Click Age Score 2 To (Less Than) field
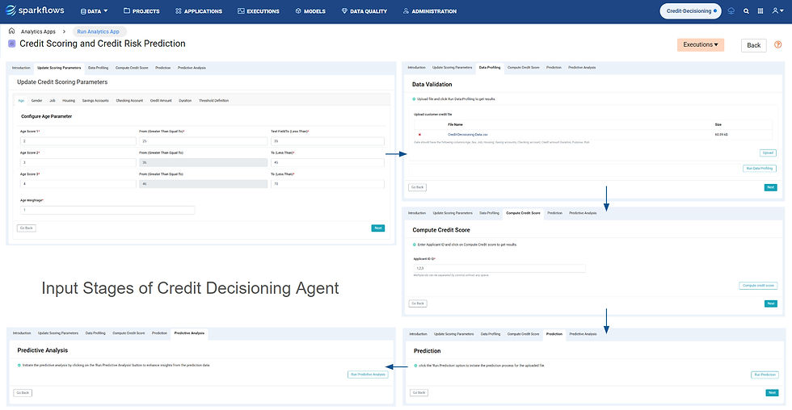Screen dimensions: 792x410 point(327,162)
